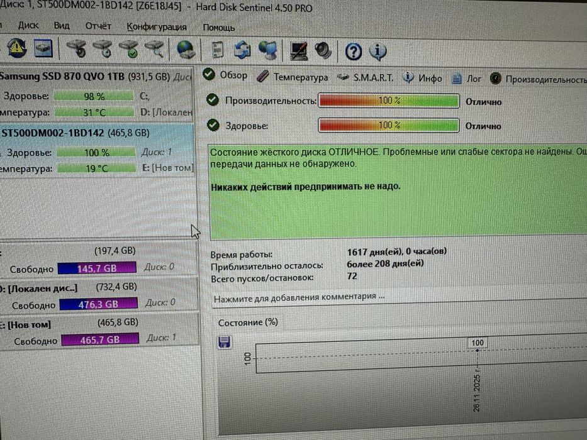
Task: Click the green check next to Производительность
Action: [213, 99]
